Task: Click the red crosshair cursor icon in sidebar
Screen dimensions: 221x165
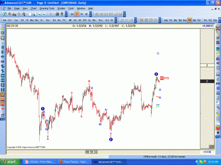Action: click(2, 109)
